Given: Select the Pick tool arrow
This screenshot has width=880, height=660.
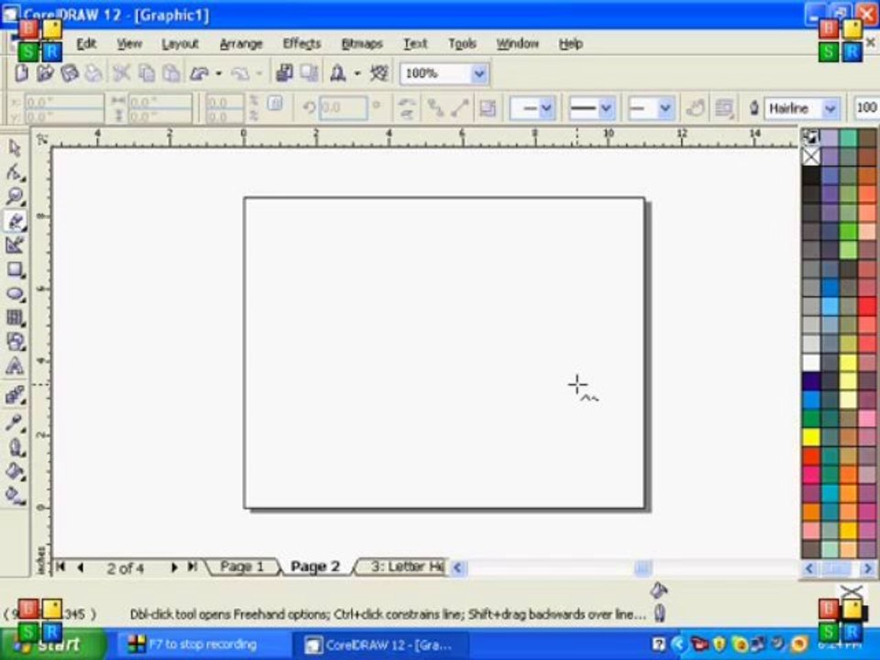Looking at the screenshot, I should (15, 148).
